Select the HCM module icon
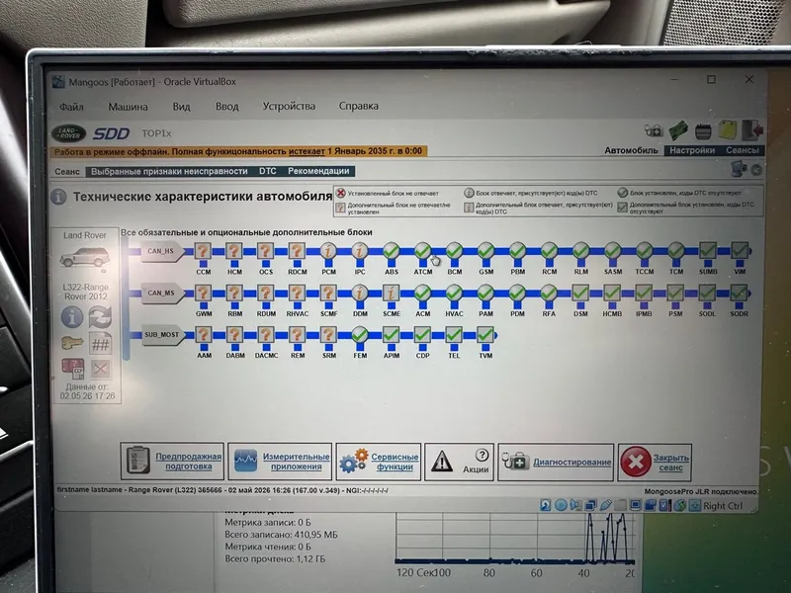The width and height of the screenshot is (791, 593). pos(234,251)
